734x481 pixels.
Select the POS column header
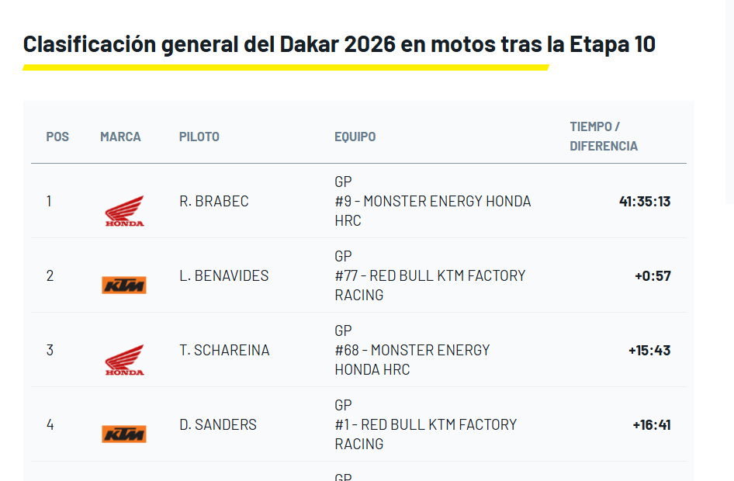[57, 137]
